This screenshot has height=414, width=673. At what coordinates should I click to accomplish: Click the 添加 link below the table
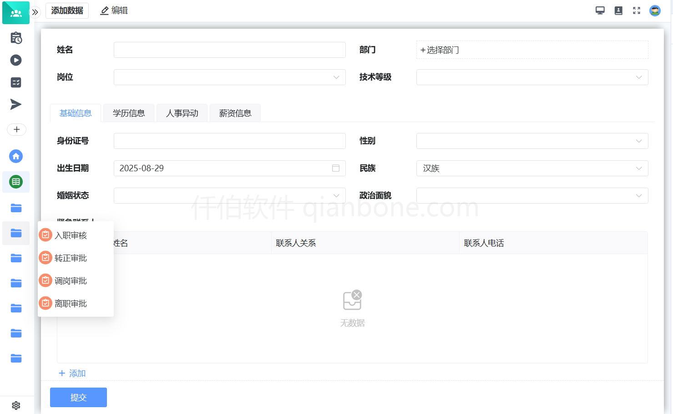(72, 373)
